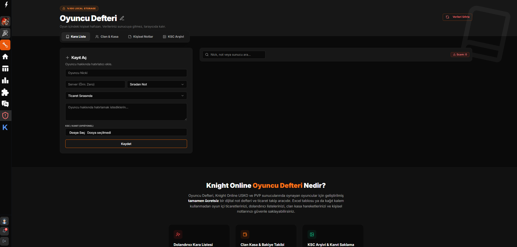This screenshot has height=247, width=517.
Task: Focus the Nick, not veya sunucu search box
Action: coord(234,55)
